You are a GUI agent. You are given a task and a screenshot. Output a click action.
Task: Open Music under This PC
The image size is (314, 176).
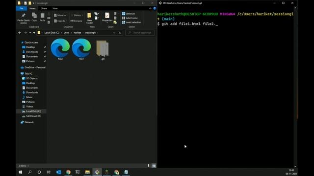click(27, 97)
